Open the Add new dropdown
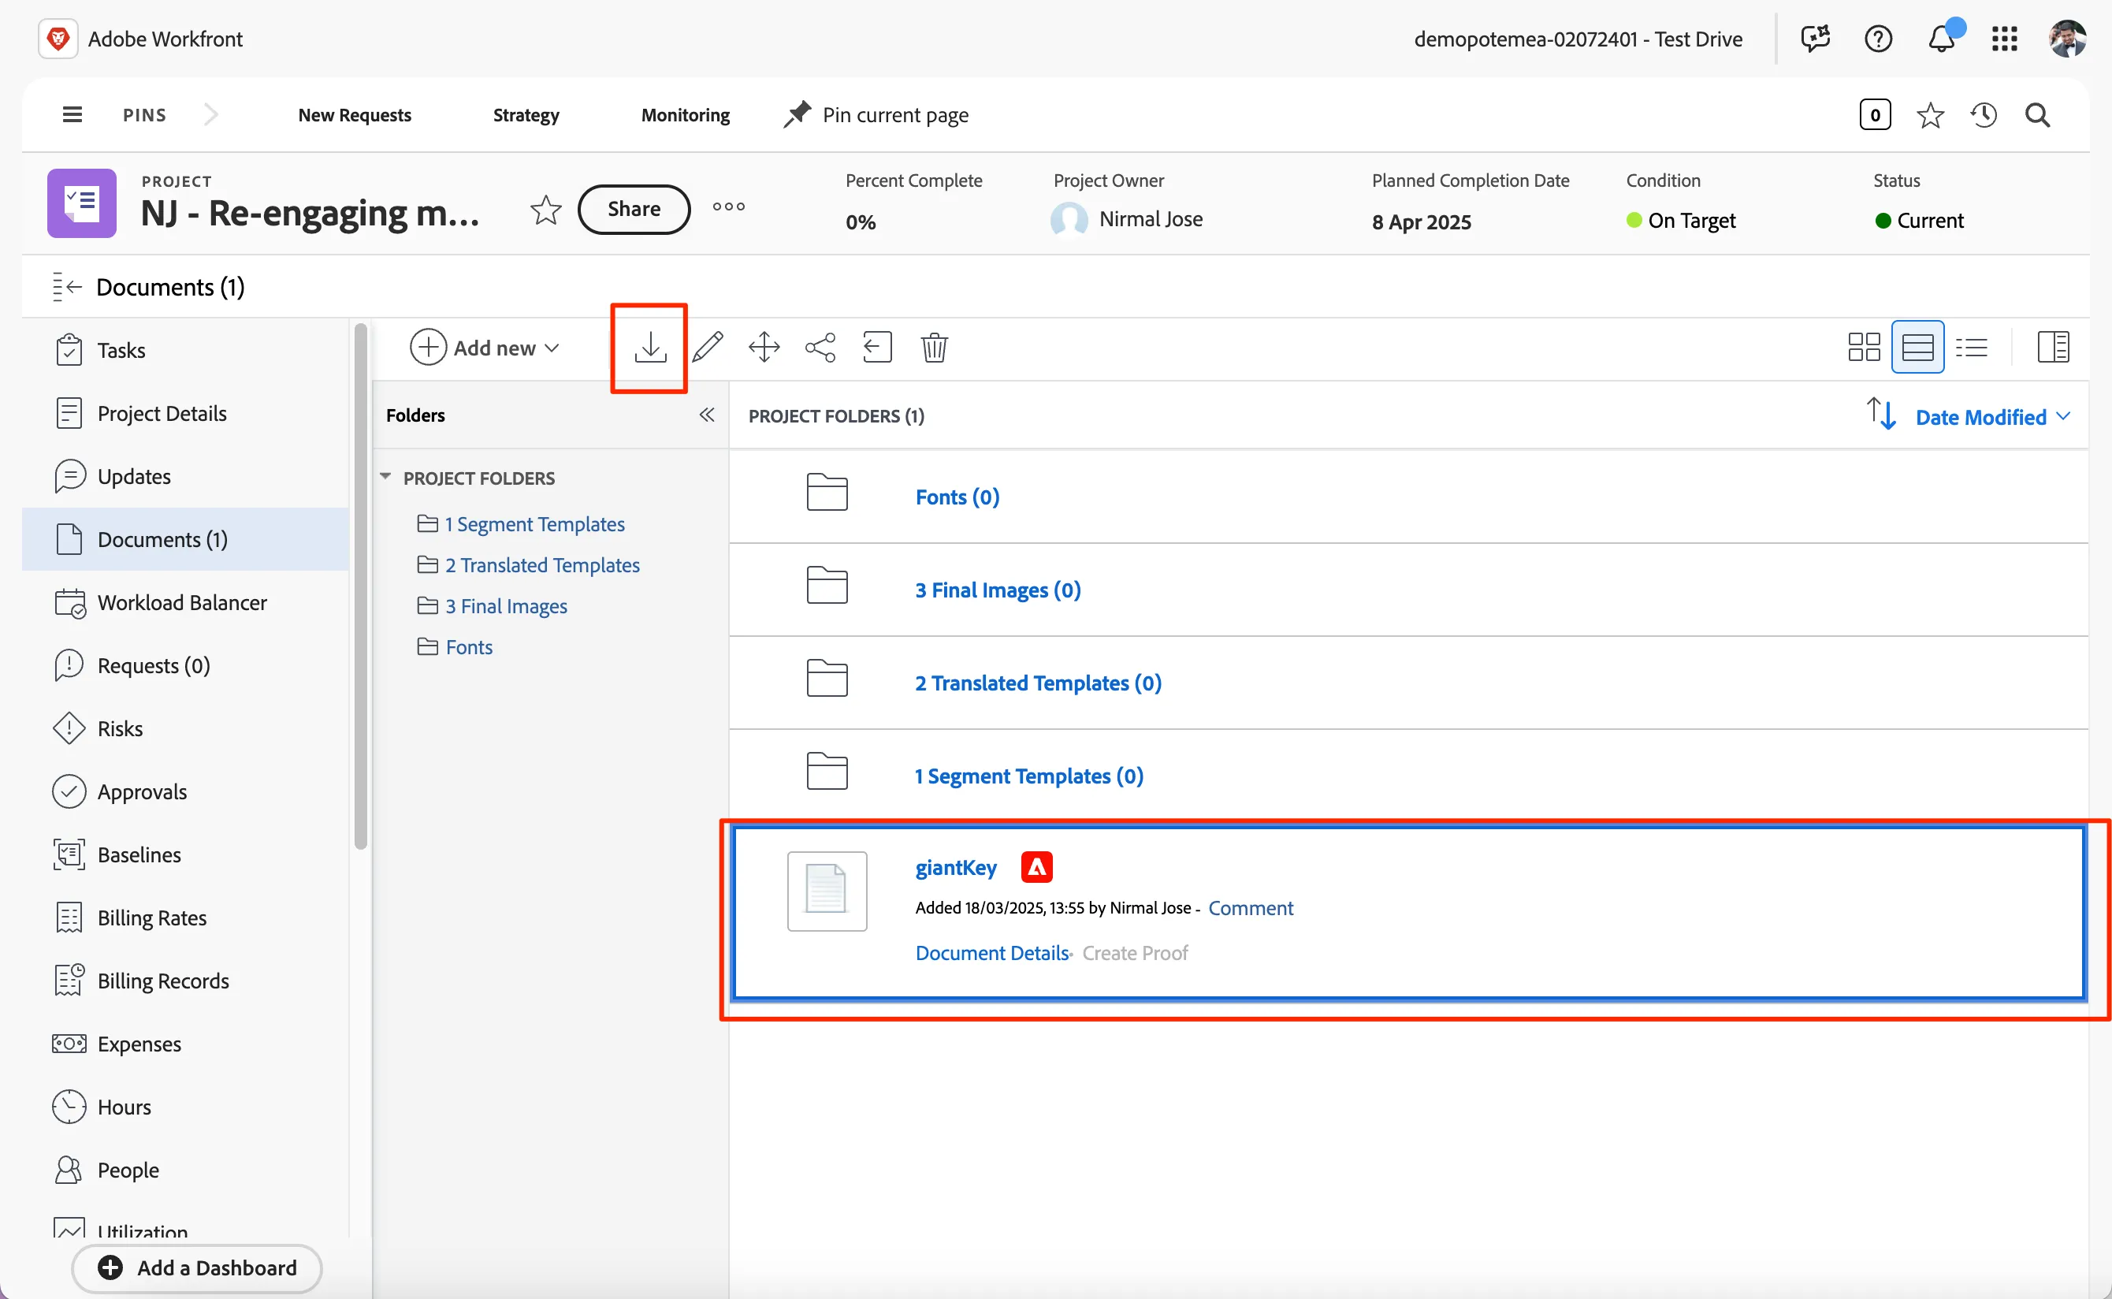Image resolution: width=2112 pixels, height=1299 pixels. tap(485, 347)
